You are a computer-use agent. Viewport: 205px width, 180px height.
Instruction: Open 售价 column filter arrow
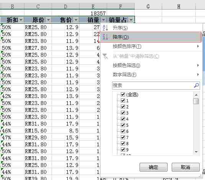coord(76,20)
